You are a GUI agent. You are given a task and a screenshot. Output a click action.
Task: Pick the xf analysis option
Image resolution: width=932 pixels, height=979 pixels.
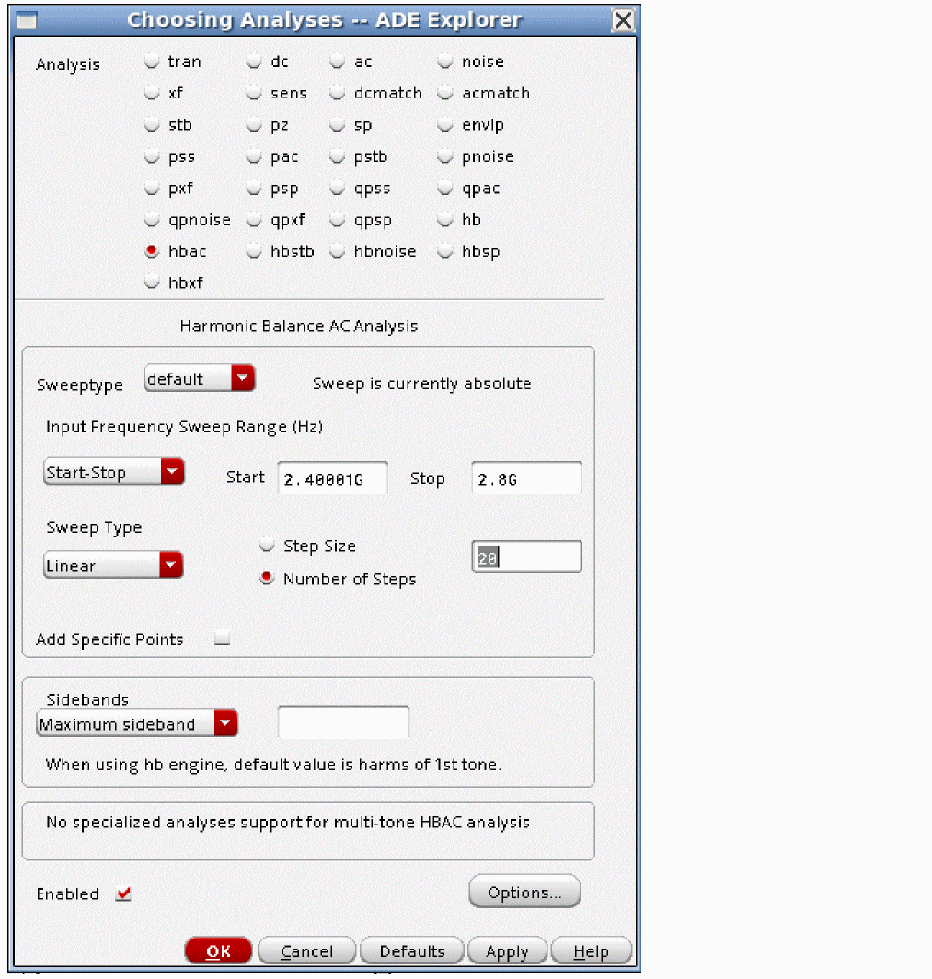(x=152, y=93)
